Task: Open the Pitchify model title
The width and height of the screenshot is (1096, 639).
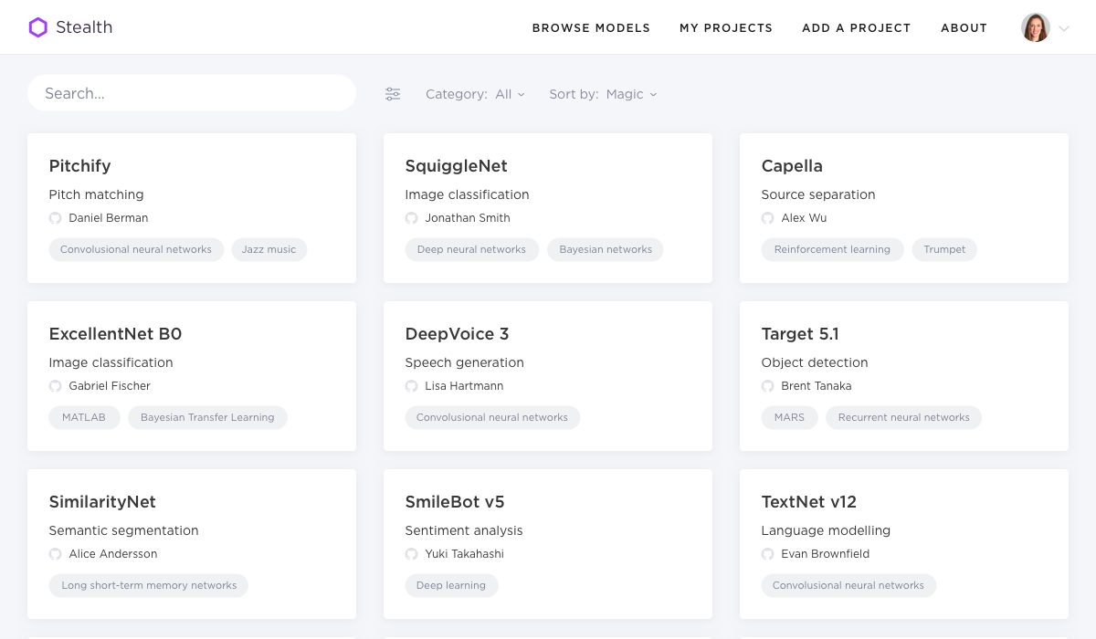Action: [79, 166]
